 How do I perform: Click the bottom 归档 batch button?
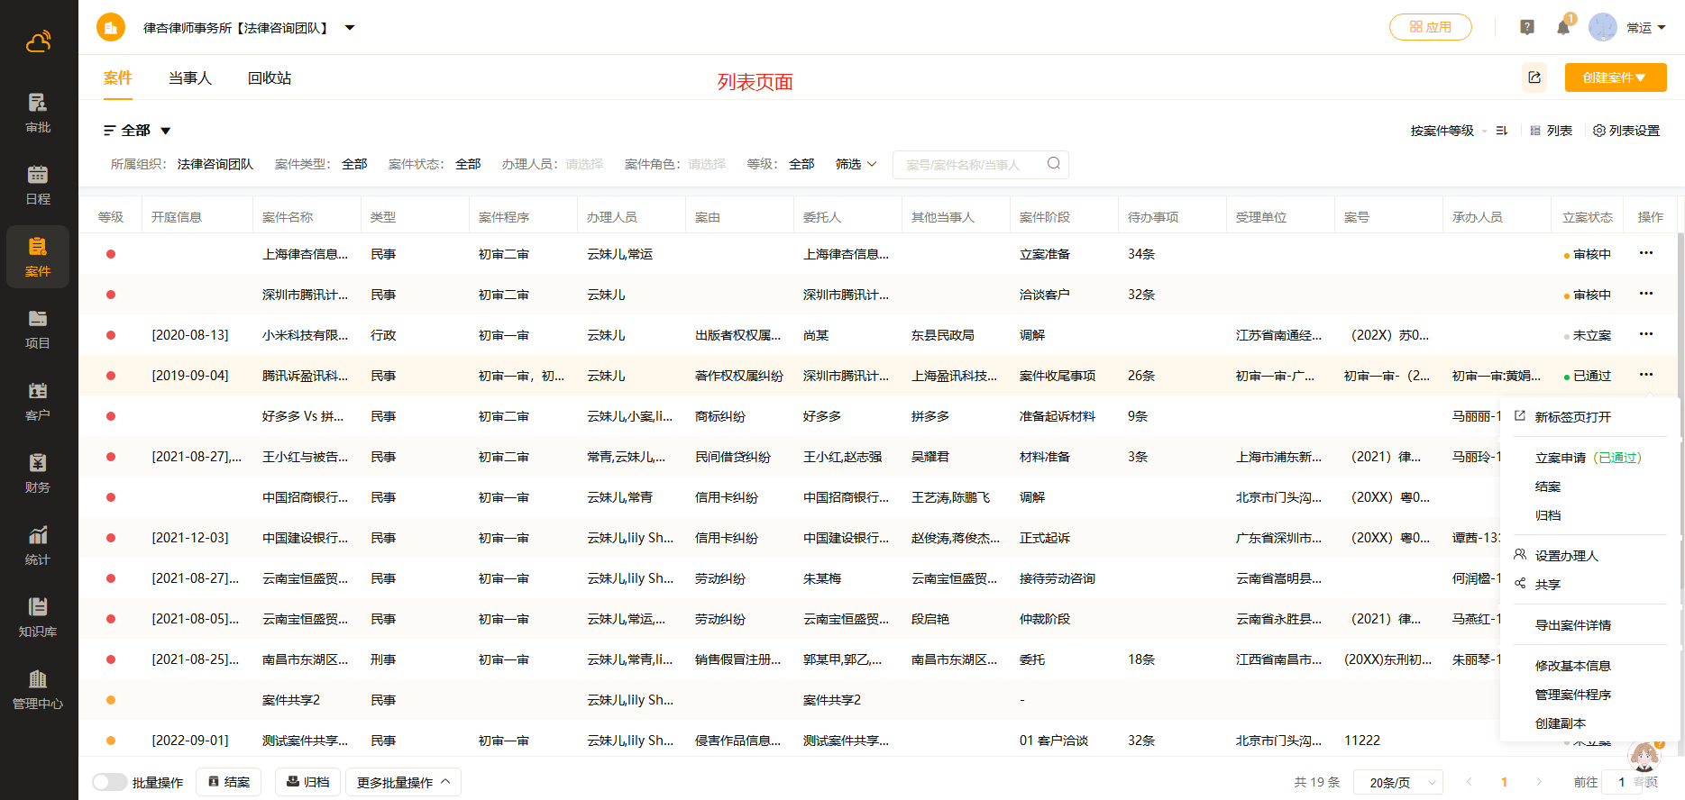tap(308, 782)
